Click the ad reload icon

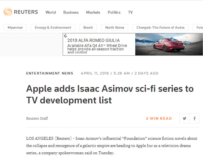click(65, 36)
